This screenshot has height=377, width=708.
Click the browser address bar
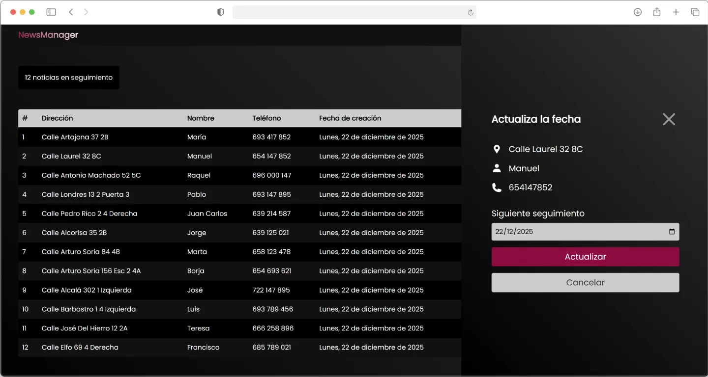pyautogui.click(x=349, y=12)
